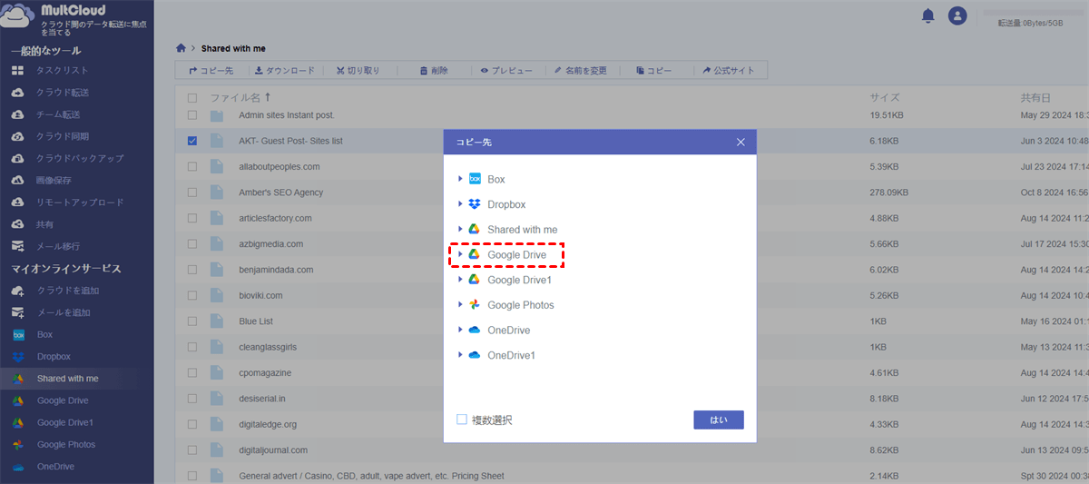Click the Delete (削除) toolbar button

pos(434,70)
